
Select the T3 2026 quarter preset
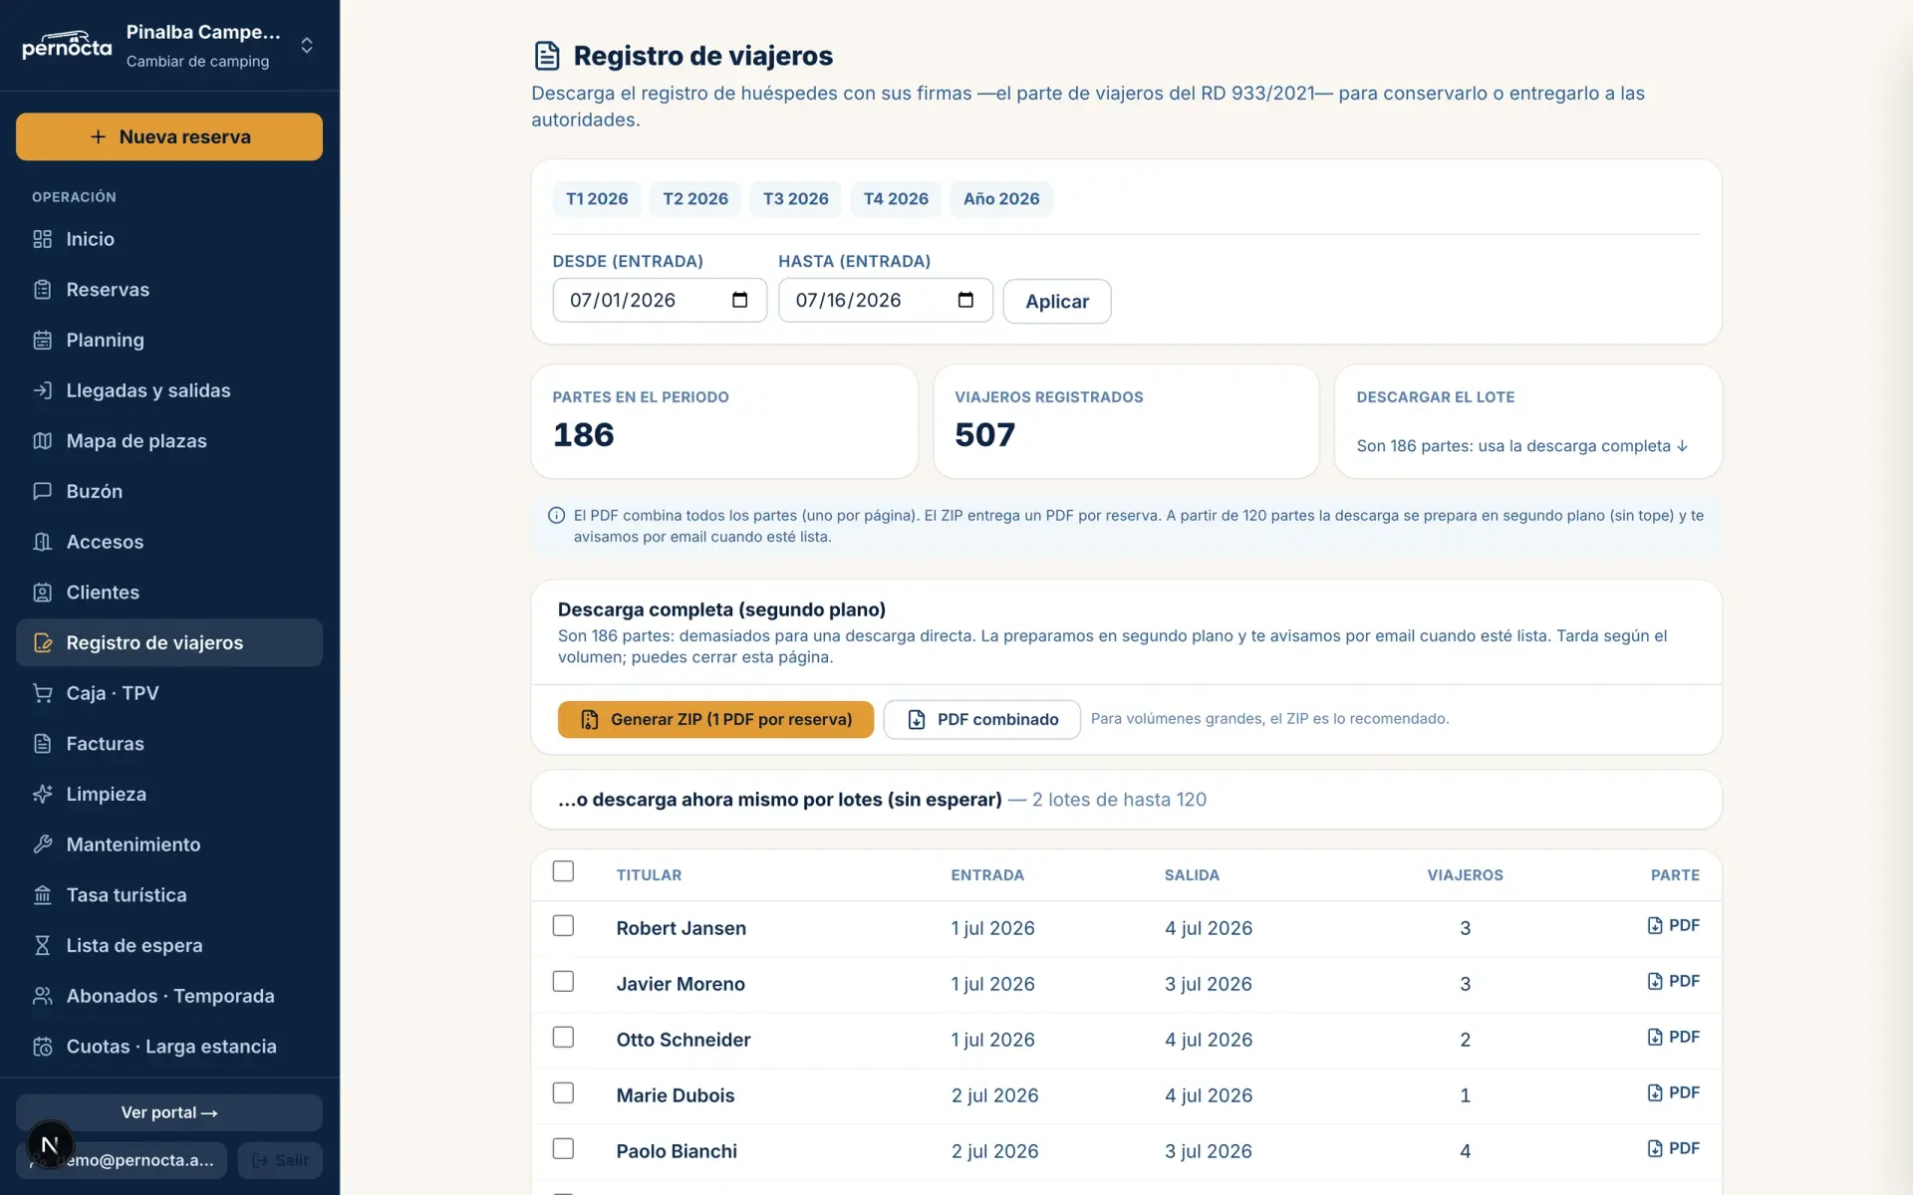(x=795, y=199)
